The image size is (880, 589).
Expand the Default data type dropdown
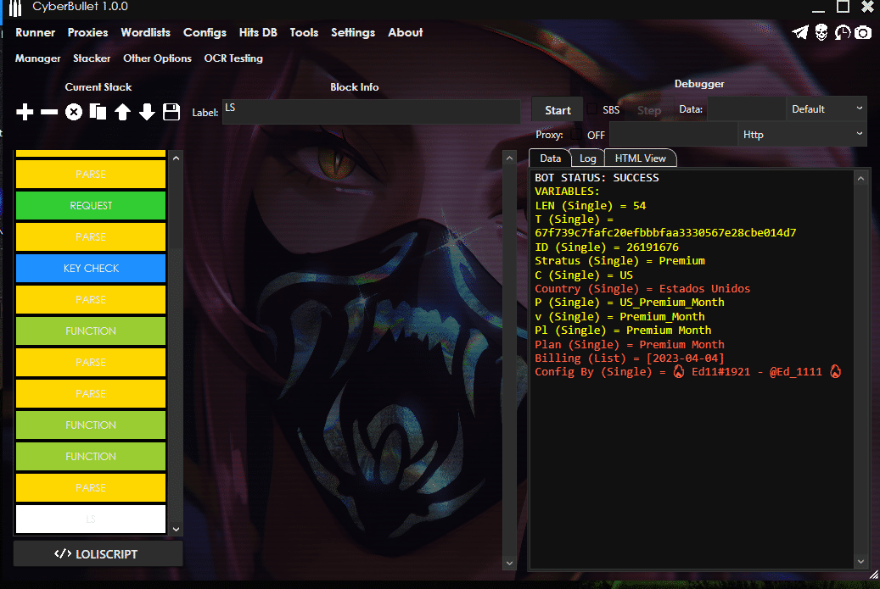827,109
